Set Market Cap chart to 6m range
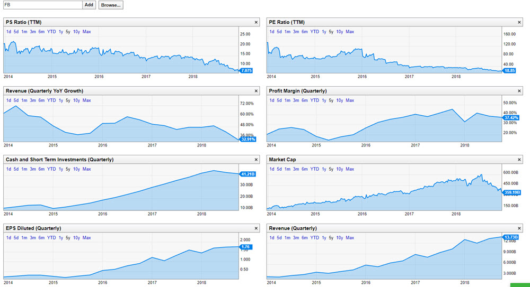The height and width of the screenshot is (287, 530). point(305,169)
